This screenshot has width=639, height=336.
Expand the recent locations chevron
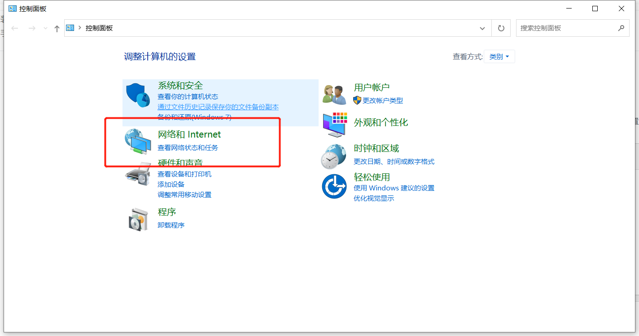coord(45,28)
